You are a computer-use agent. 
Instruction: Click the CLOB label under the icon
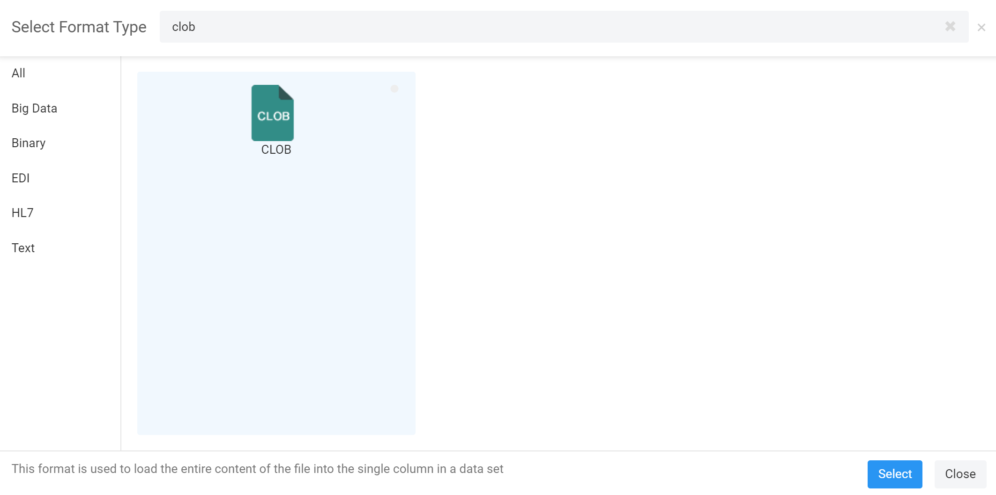[276, 150]
